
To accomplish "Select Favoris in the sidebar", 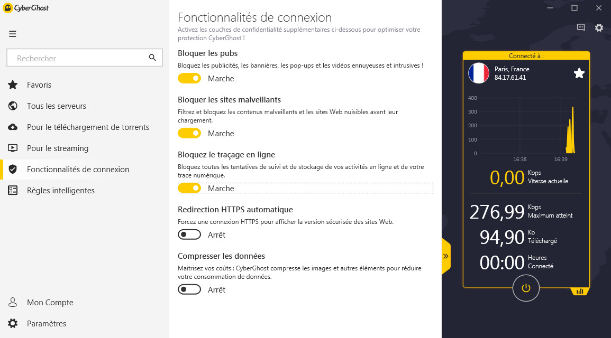I will click(85, 85).
